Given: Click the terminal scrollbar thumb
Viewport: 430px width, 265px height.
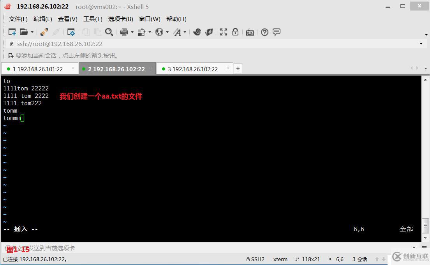Looking at the screenshot, I should coord(425,226).
